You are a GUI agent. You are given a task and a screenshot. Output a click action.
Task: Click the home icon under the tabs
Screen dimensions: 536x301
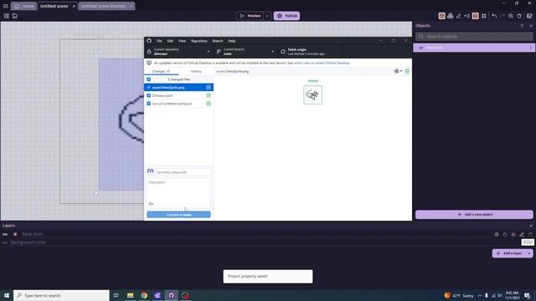coord(15,16)
